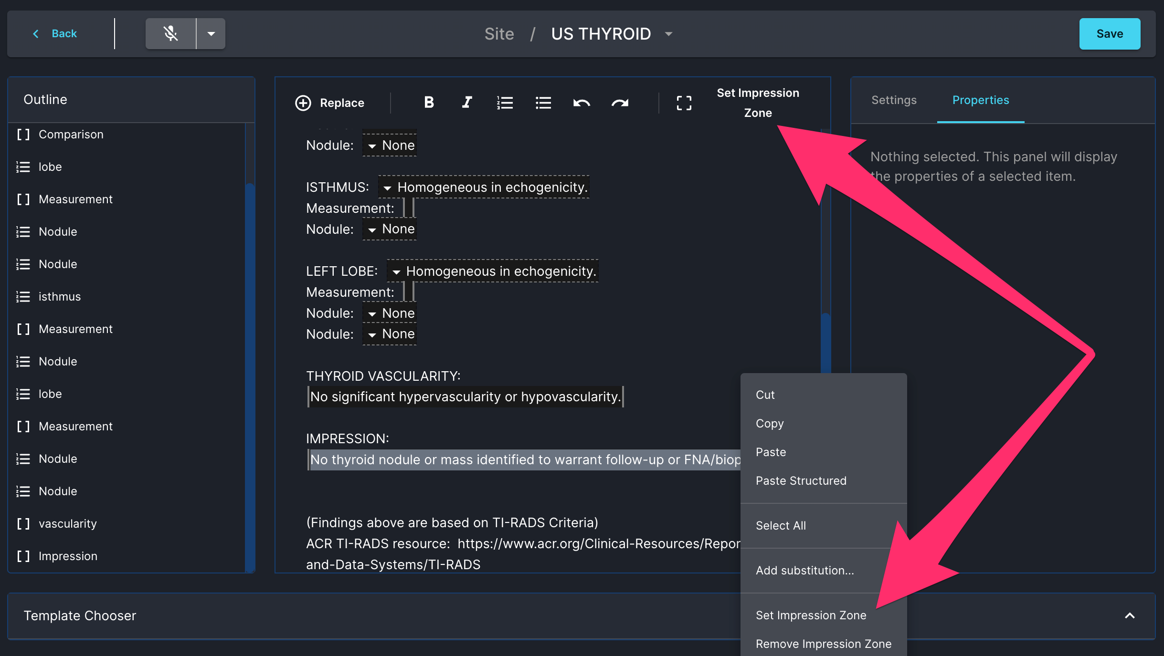Click the bracket icon beside vascularity in Outline

pyautogui.click(x=23, y=524)
